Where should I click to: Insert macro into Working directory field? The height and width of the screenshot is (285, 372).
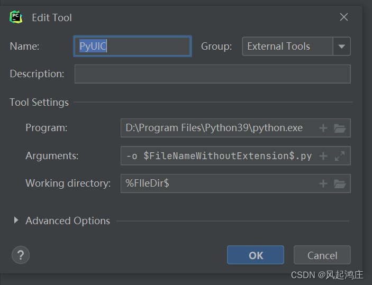(323, 183)
